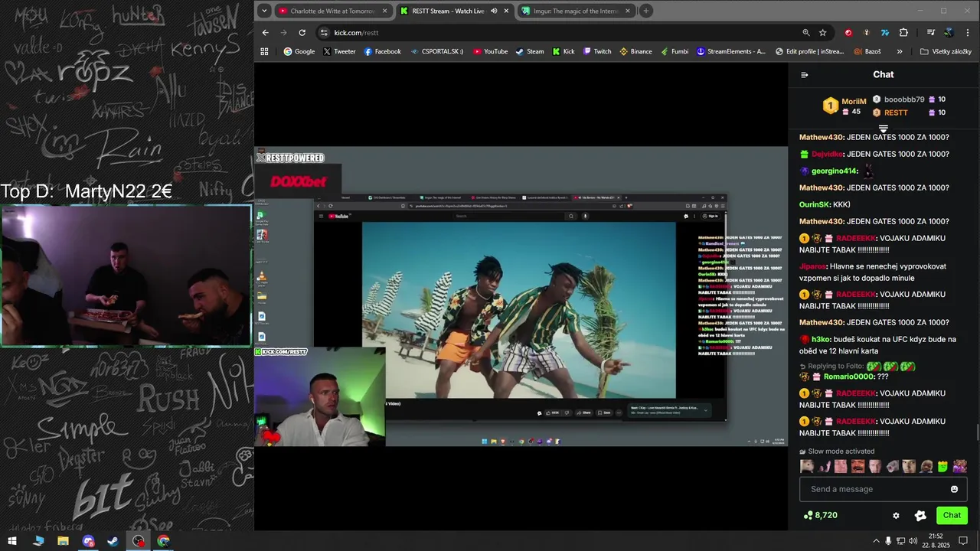Collapse the chat panel icon
Screen dimensions: 980x551
click(804, 75)
